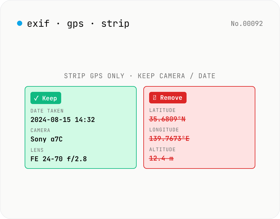
Task: Select the struck-through 12.4 m value
Action: click(161, 158)
